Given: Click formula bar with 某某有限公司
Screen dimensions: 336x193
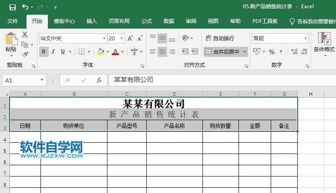Looking at the screenshot, I should [x=222, y=80].
